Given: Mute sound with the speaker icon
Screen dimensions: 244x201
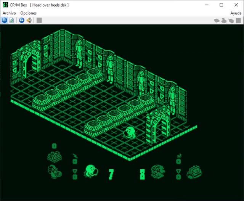Looking at the screenshot, I should (29, 20).
